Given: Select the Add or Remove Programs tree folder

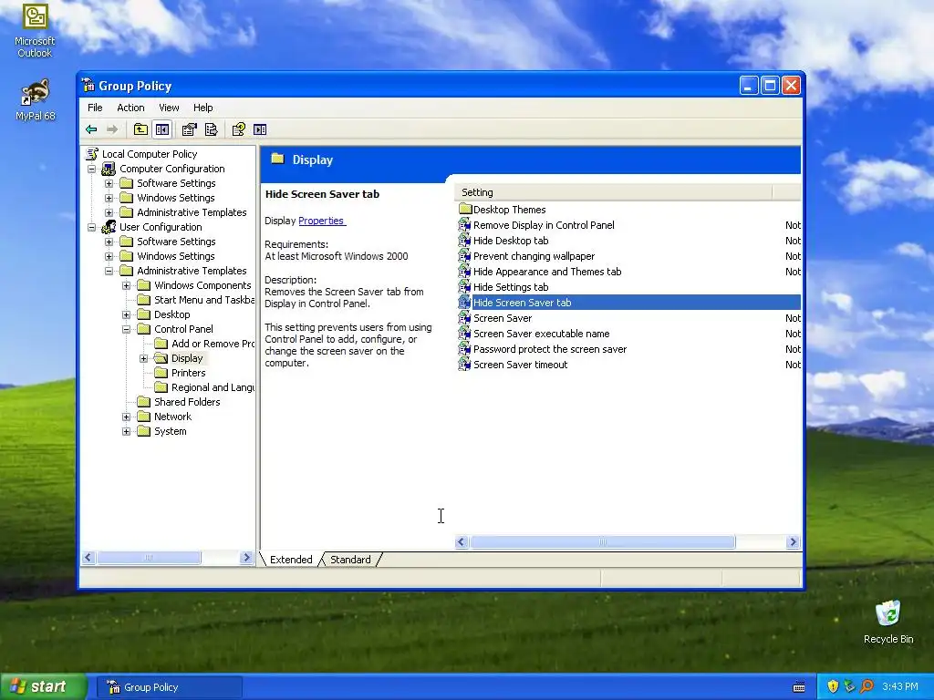Looking at the screenshot, I should pyautogui.click(x=204, y=344).
